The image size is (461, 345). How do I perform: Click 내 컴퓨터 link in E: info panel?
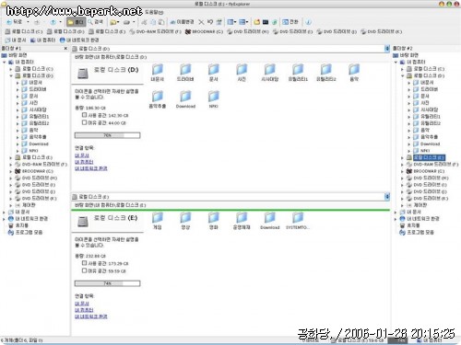point(84,310)
